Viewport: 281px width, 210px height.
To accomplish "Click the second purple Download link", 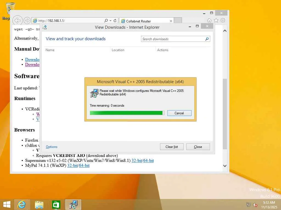I will 32,65.
